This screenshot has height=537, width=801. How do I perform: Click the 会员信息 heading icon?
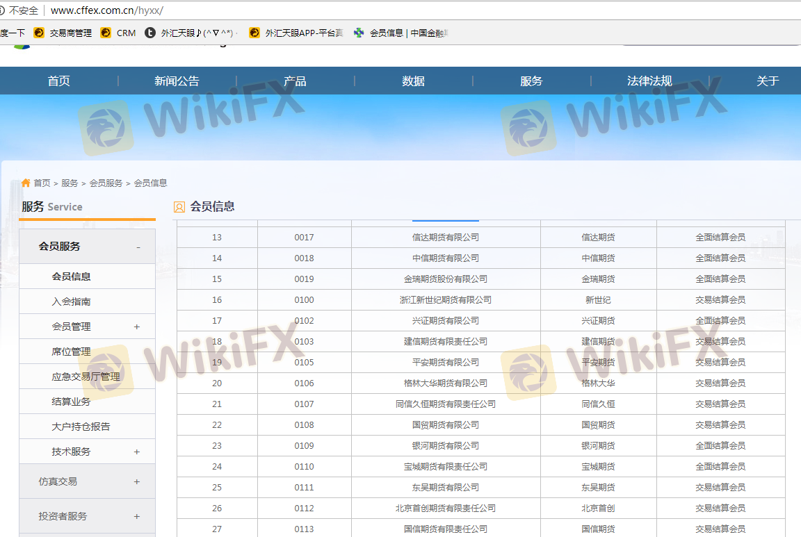coord(179,207)
